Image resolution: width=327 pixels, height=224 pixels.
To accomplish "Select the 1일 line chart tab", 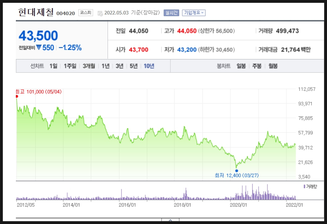I will 53,66.
